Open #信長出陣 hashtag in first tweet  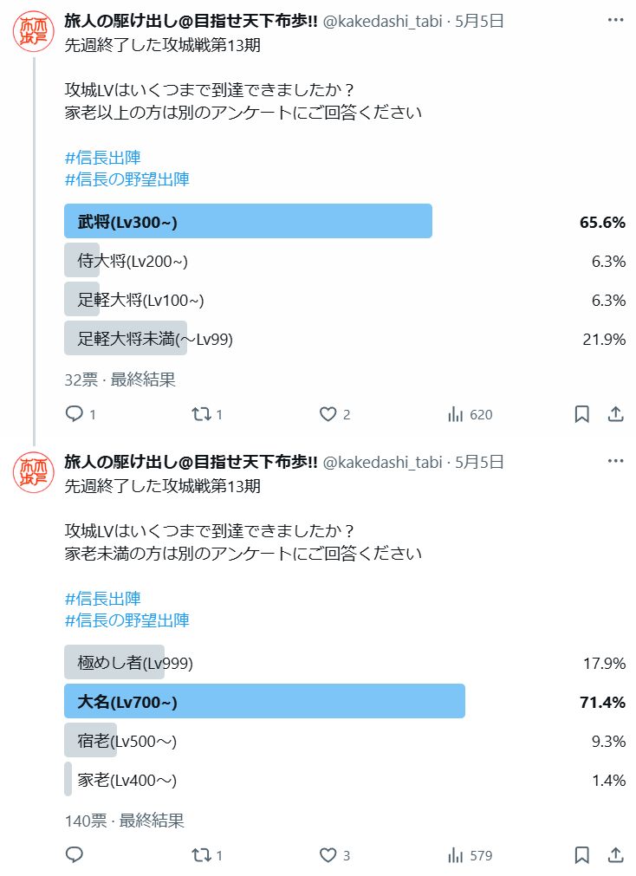(103, 158)
